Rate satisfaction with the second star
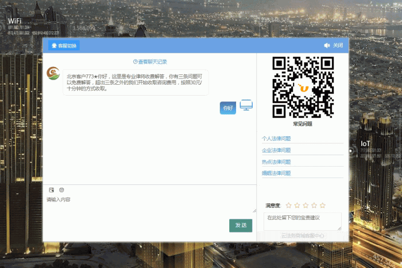This screenshot has width=402, height=268. [297, 206]
